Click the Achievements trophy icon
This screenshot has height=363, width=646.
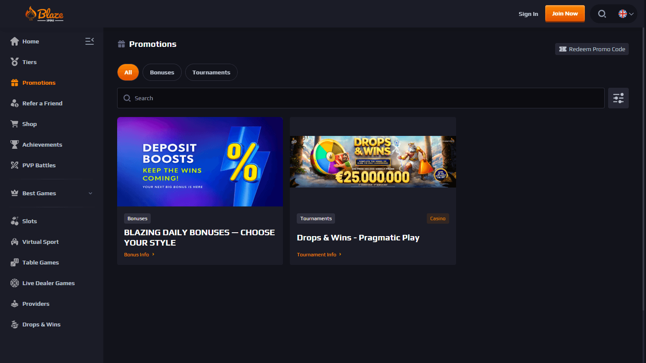(15, 145)
